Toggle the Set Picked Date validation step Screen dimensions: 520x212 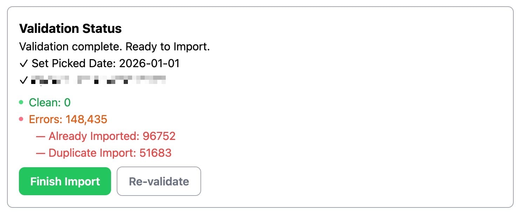[106, 63]
